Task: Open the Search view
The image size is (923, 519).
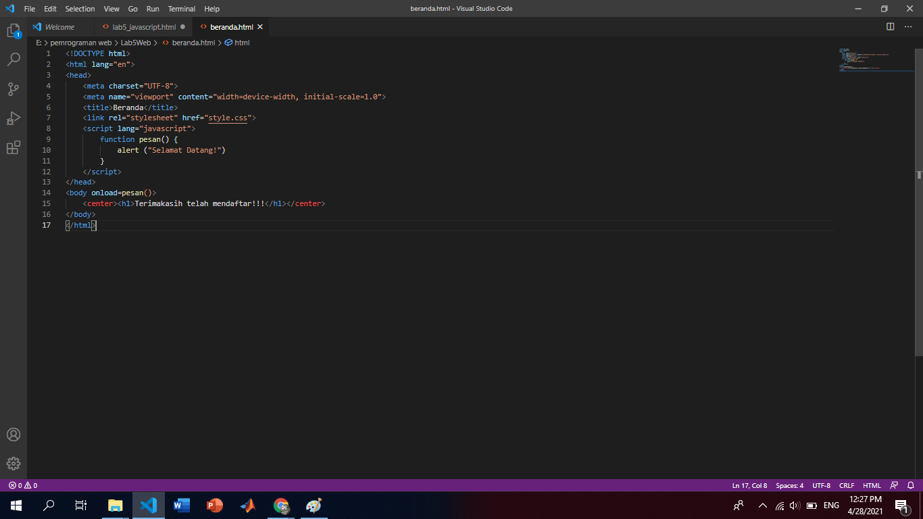Action: 14,59
